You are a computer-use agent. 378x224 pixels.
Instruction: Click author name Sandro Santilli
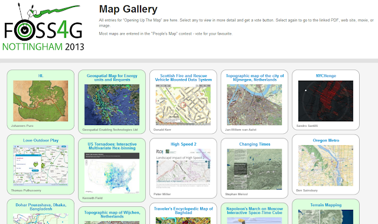tap(307, 126)
